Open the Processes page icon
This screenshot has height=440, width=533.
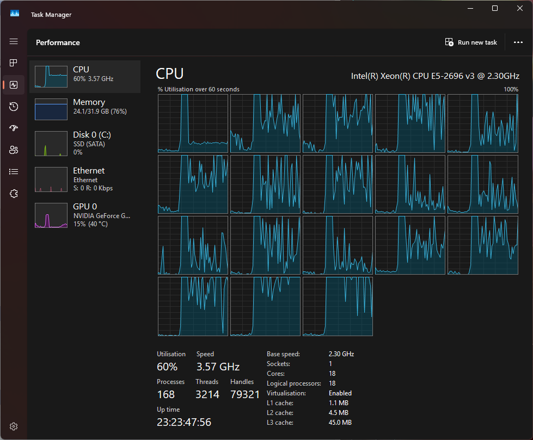pos(14,63)
